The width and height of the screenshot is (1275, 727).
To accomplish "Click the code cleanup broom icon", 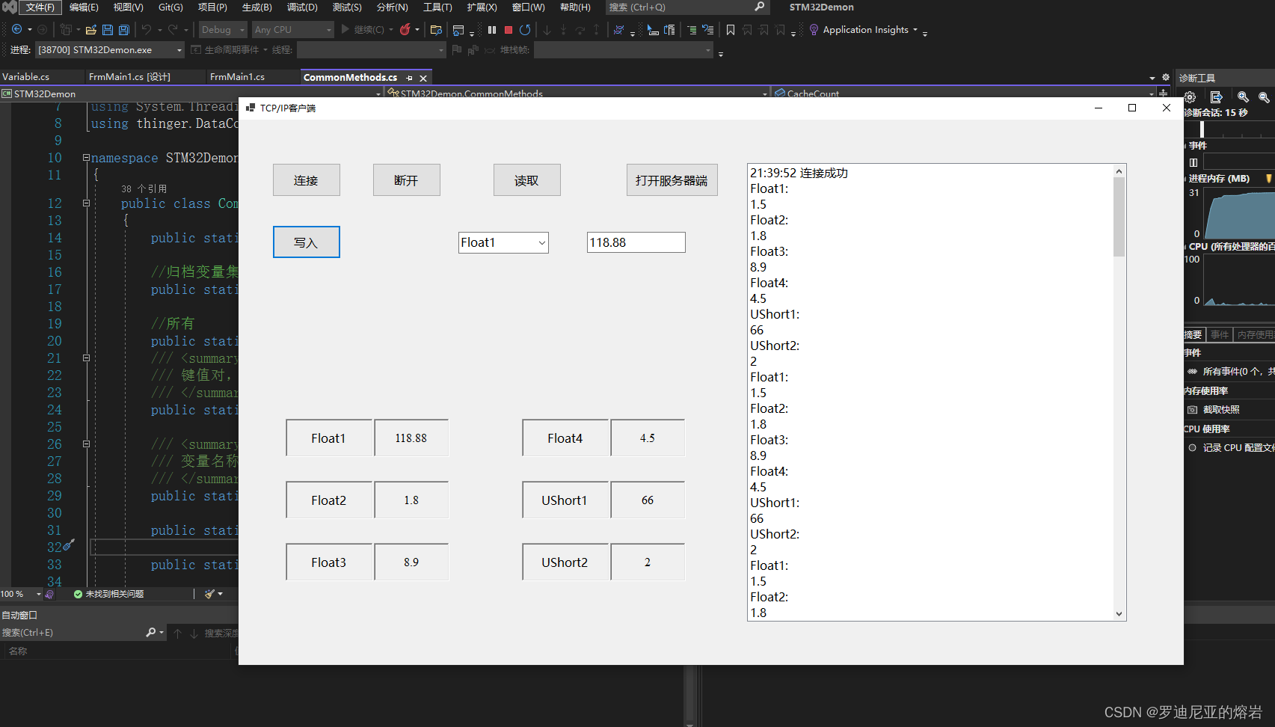I will pos(210,594).
